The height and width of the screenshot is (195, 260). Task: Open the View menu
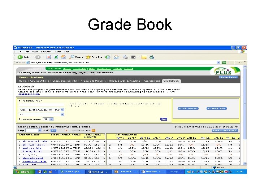click(35, 52)
